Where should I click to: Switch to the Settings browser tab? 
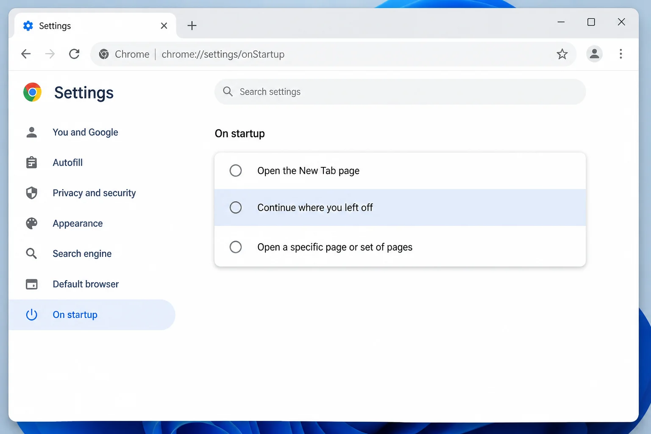[x=95, y=26]
